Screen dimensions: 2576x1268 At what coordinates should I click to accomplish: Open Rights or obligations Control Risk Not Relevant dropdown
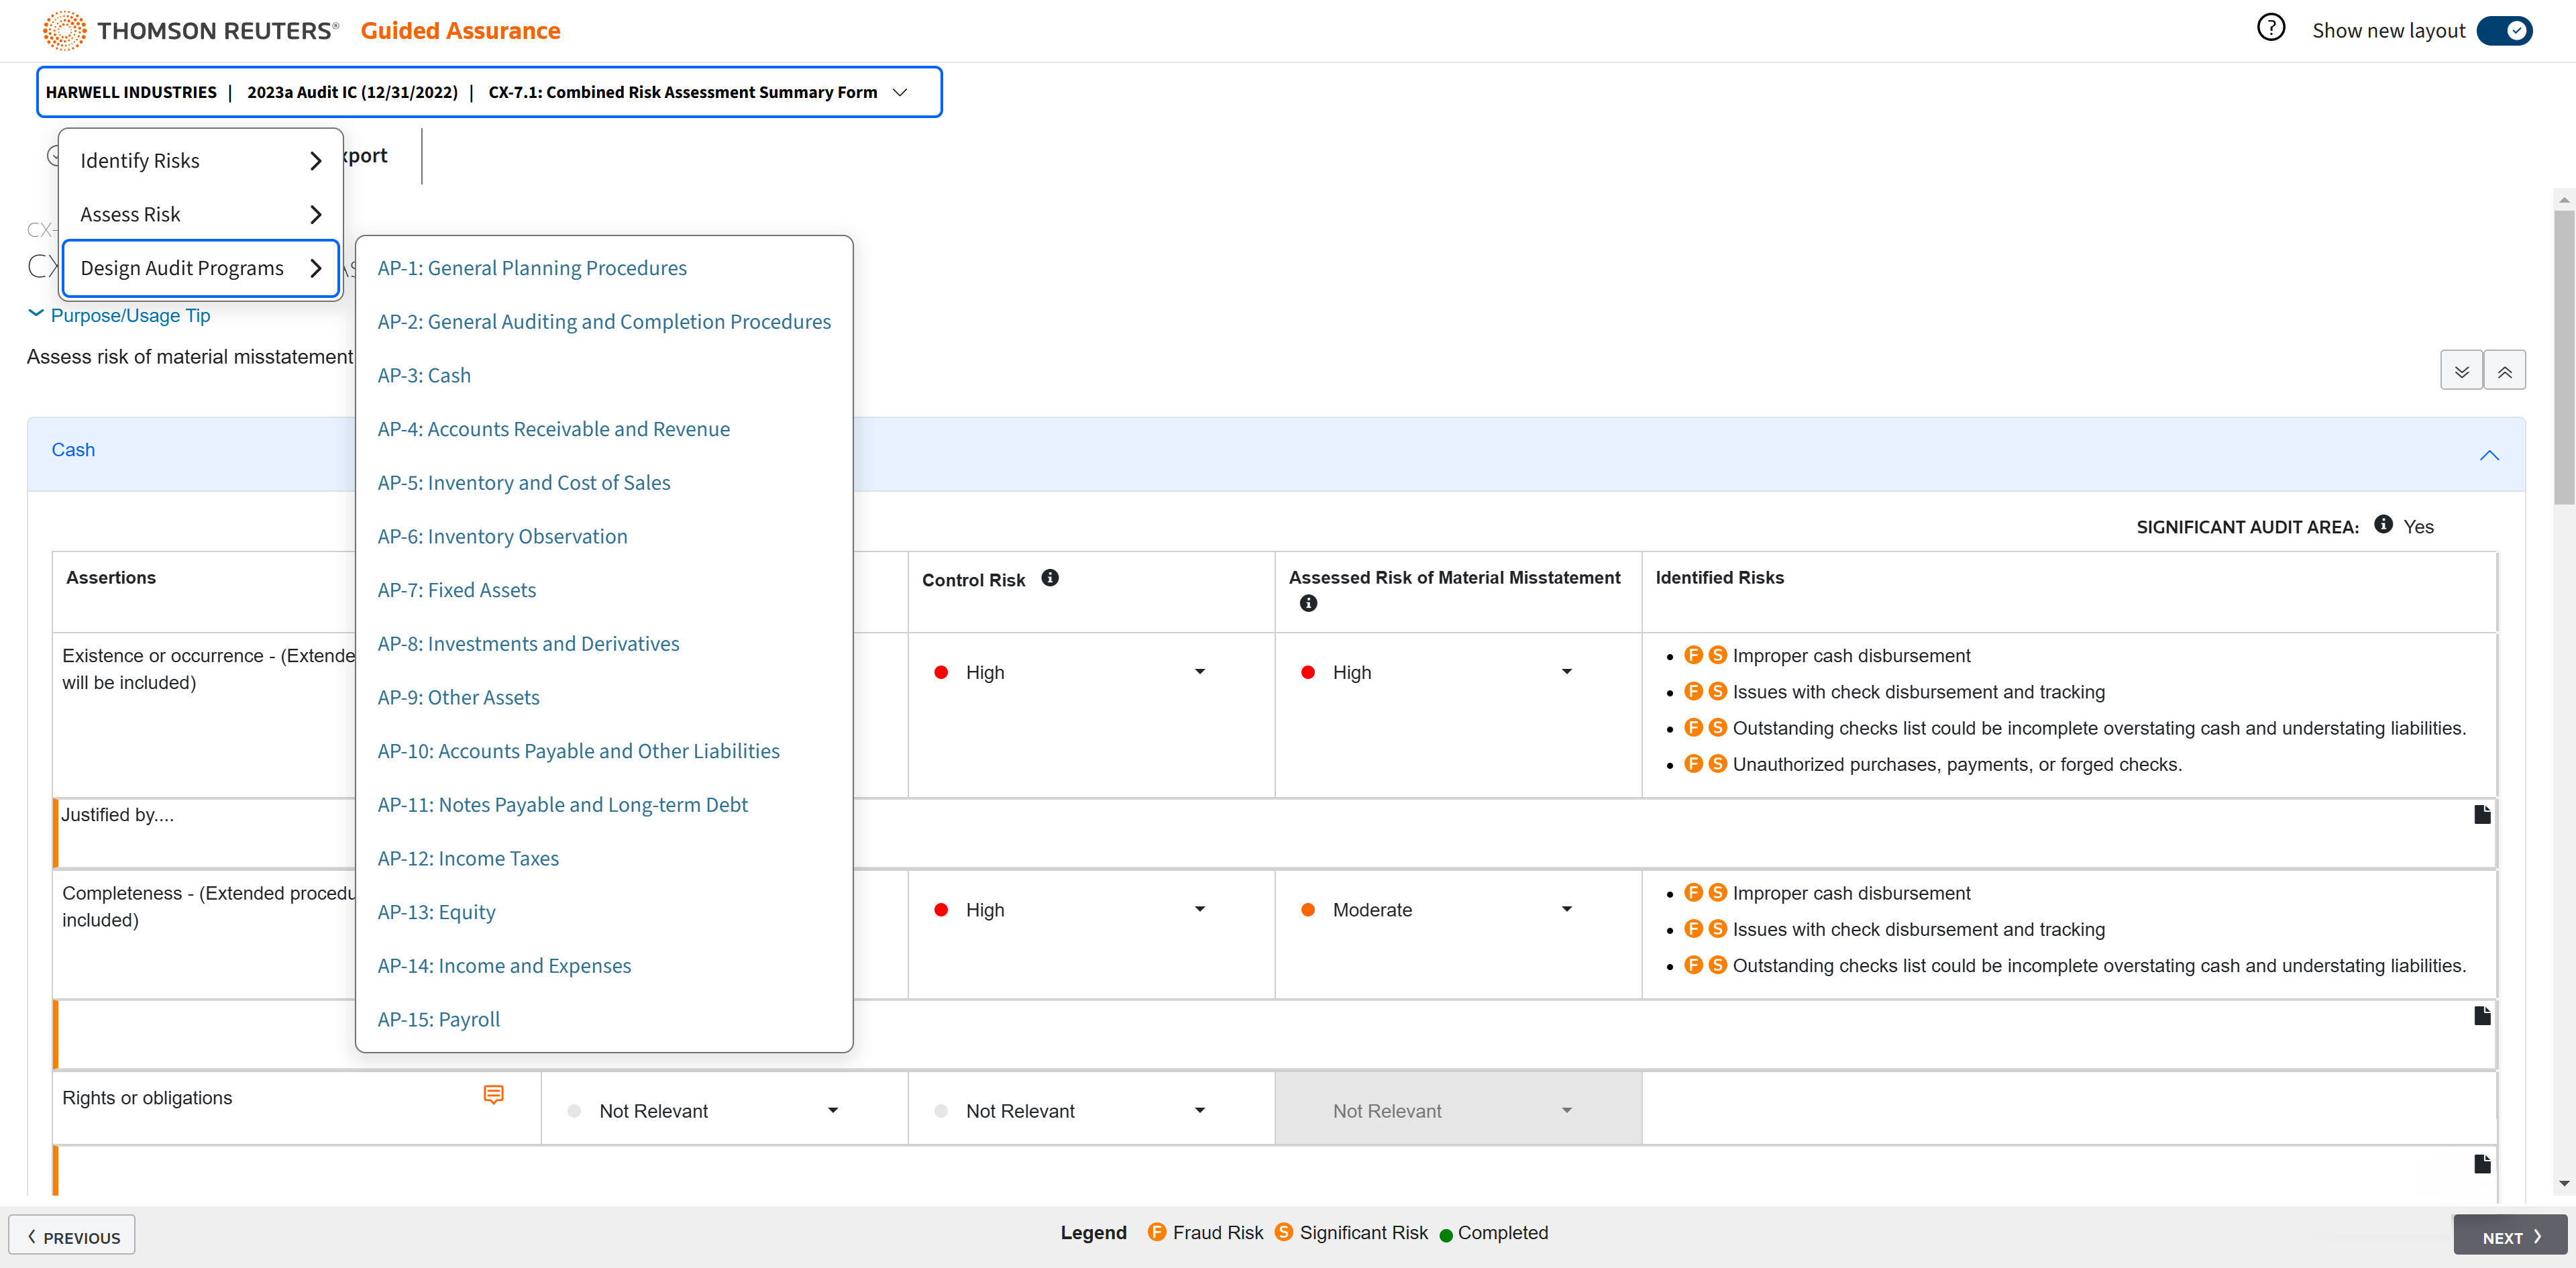coord(1199,1110)
